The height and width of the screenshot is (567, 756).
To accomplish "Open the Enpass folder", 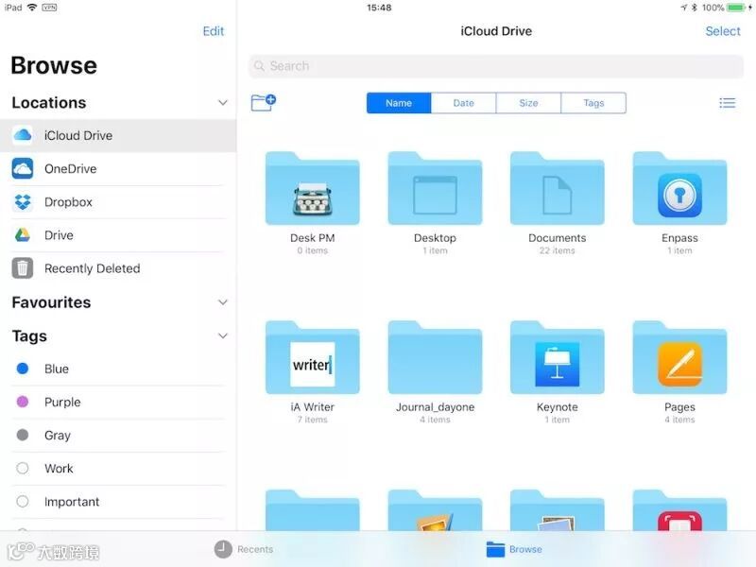I will coord(679,188).
